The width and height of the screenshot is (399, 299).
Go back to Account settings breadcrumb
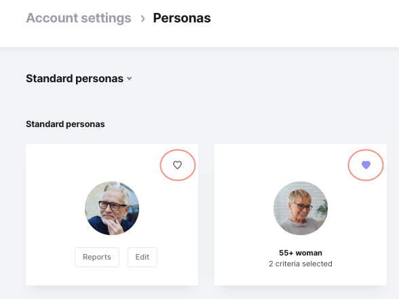coord(79,18)
